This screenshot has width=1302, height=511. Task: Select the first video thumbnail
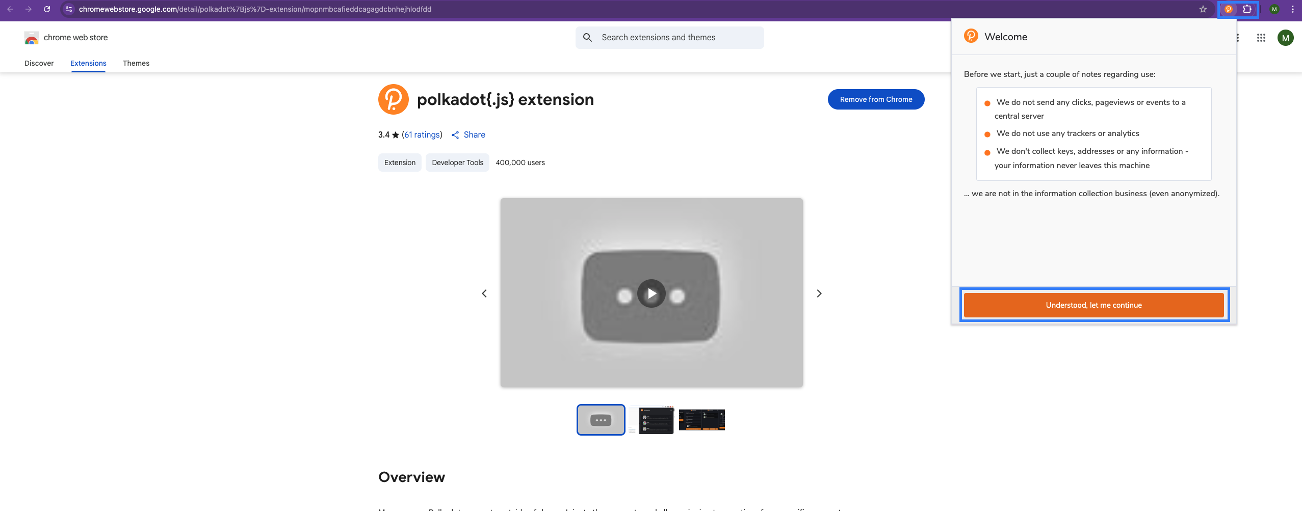pyautogui.click(x=601, y=420)
